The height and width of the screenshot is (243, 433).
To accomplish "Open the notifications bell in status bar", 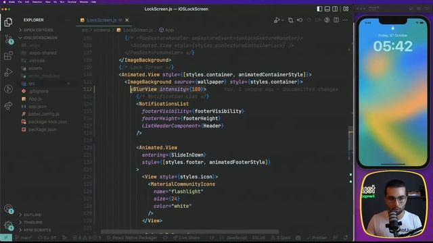I will tap(346, 238).
